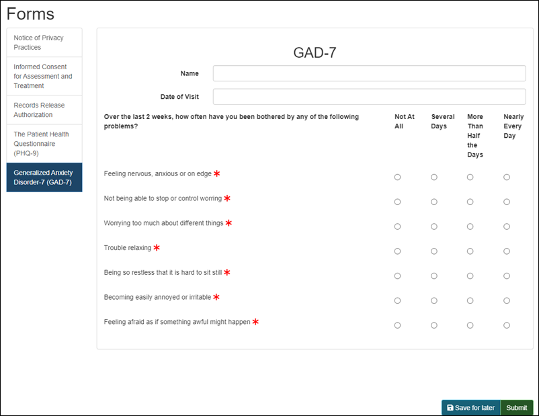Open Notice of Privacy Practices form
Image resolution: width=539 pixels, height=416 pixels.
click(x=44, y=42)
